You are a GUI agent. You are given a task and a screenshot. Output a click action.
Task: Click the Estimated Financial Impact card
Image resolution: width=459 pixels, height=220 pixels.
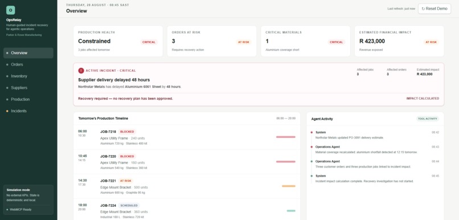399,41
